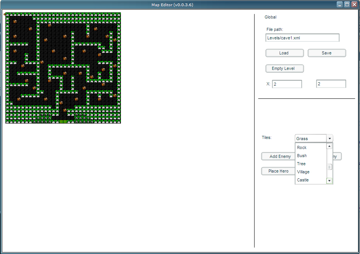Choose Village in the tiles dropdown list
This screenshot has width=360, height=254.
(303, 172)
